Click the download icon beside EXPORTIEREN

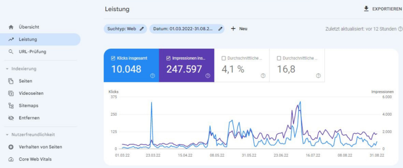[366, 9]
